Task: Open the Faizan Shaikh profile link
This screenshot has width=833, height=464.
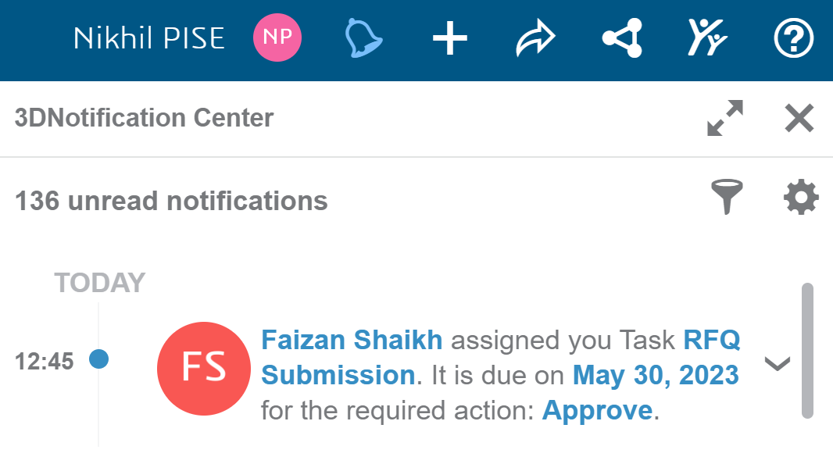Action: (x=352, y=340)
